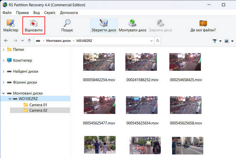
Task: Select Папки in the tree
Action: point(18,49)
